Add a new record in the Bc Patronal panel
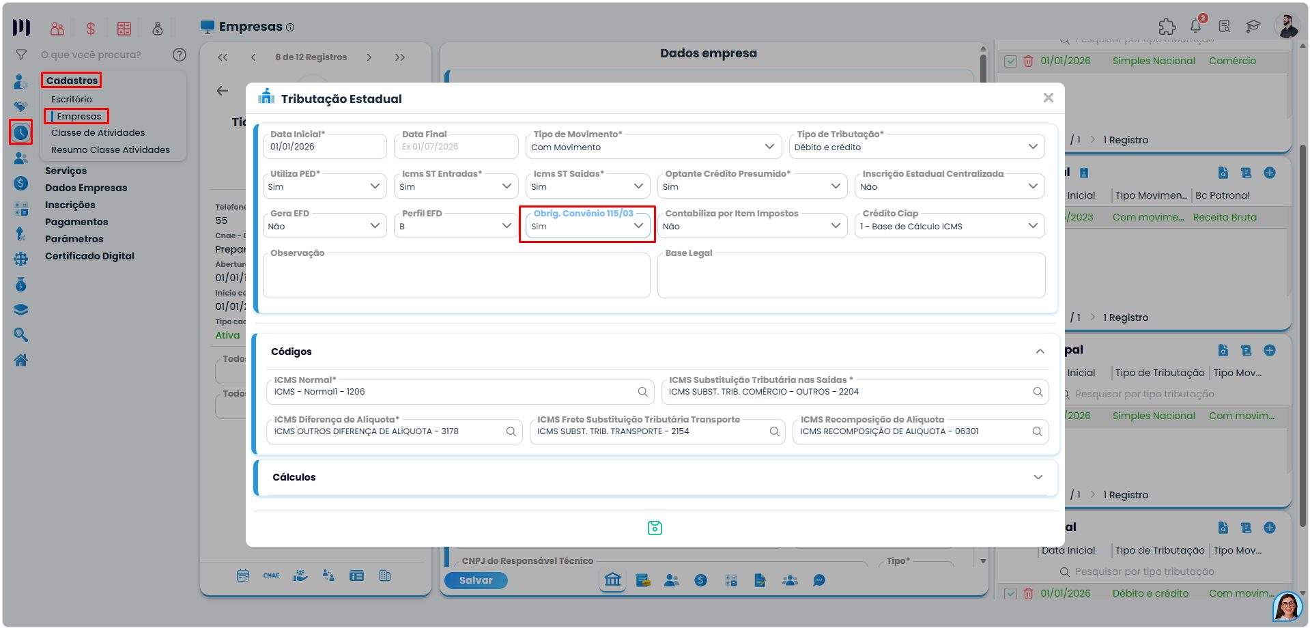Screen dimensions: 1310x628 1270,173
